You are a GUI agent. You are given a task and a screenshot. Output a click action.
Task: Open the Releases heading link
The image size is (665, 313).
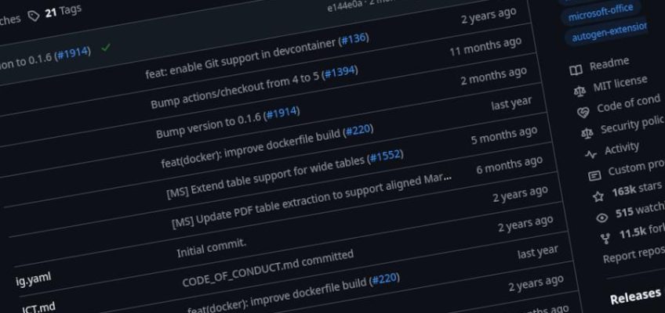635,294
